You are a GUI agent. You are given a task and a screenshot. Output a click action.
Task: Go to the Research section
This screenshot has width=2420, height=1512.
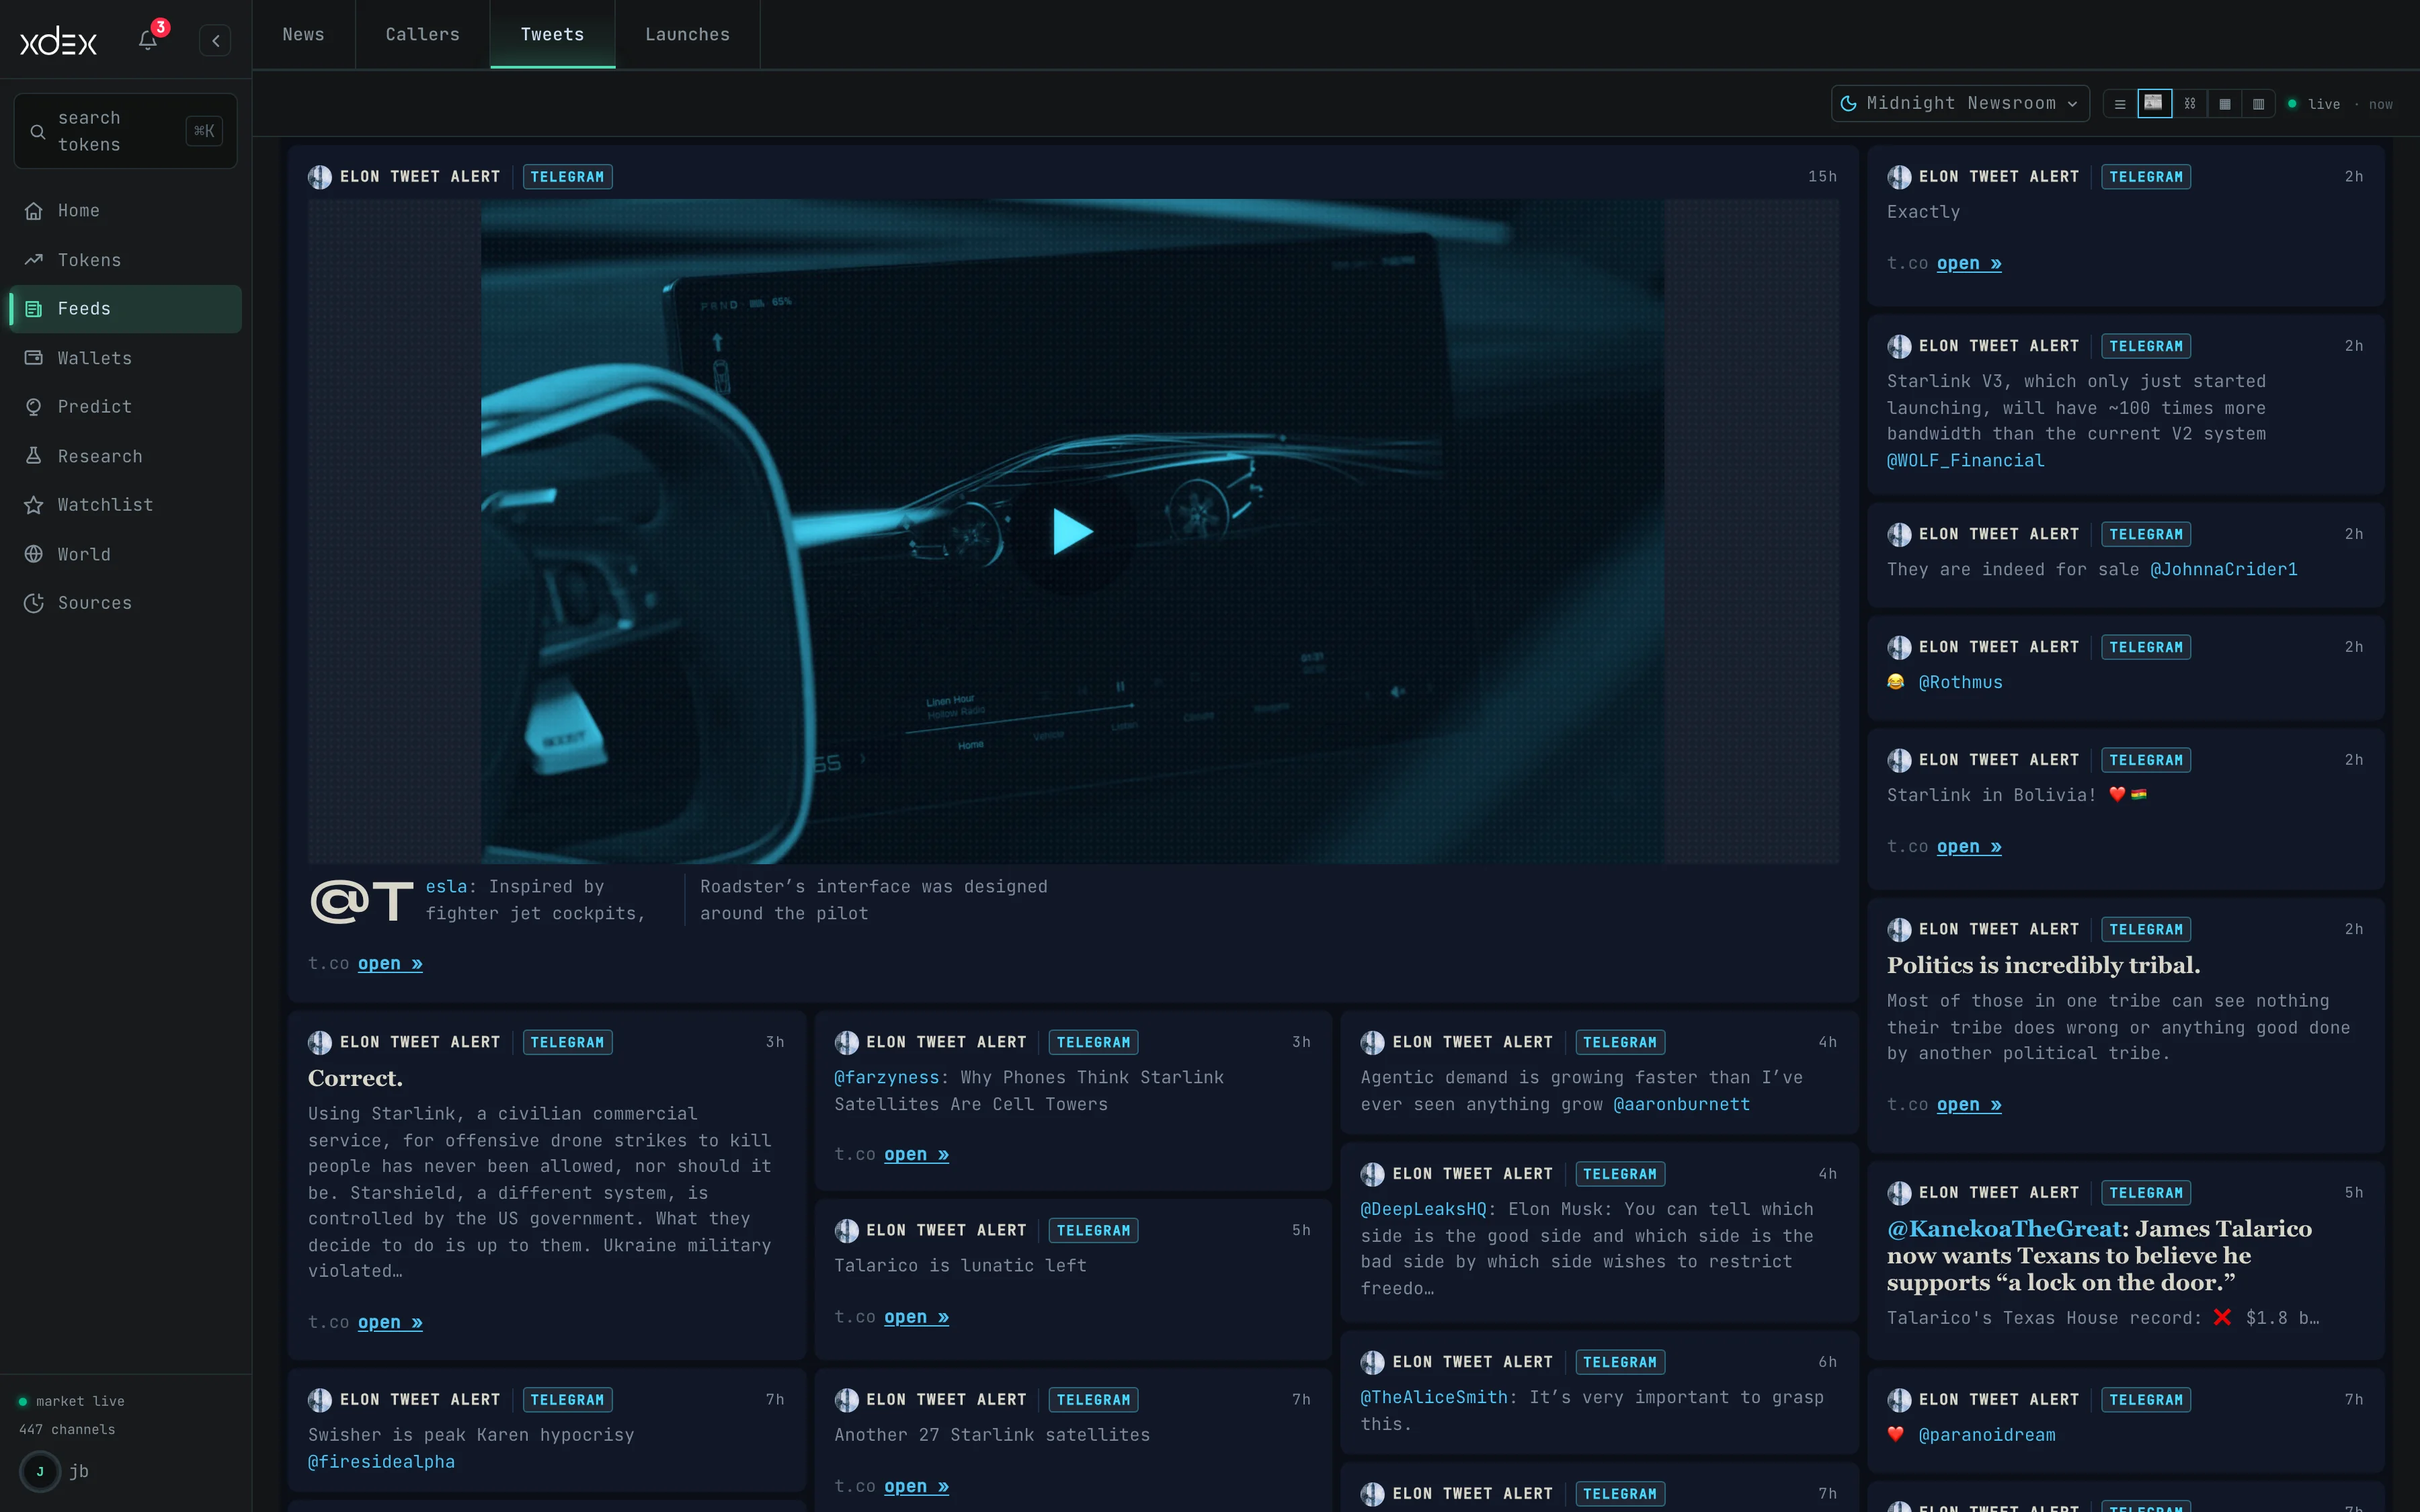125,456
